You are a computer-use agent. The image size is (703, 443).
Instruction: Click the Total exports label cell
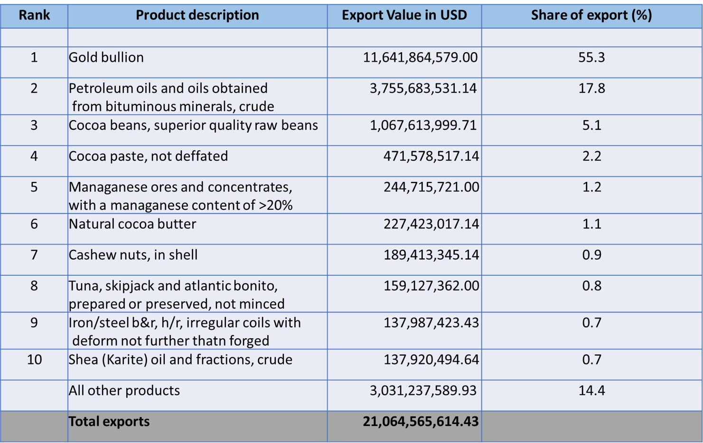click(109, 422)
